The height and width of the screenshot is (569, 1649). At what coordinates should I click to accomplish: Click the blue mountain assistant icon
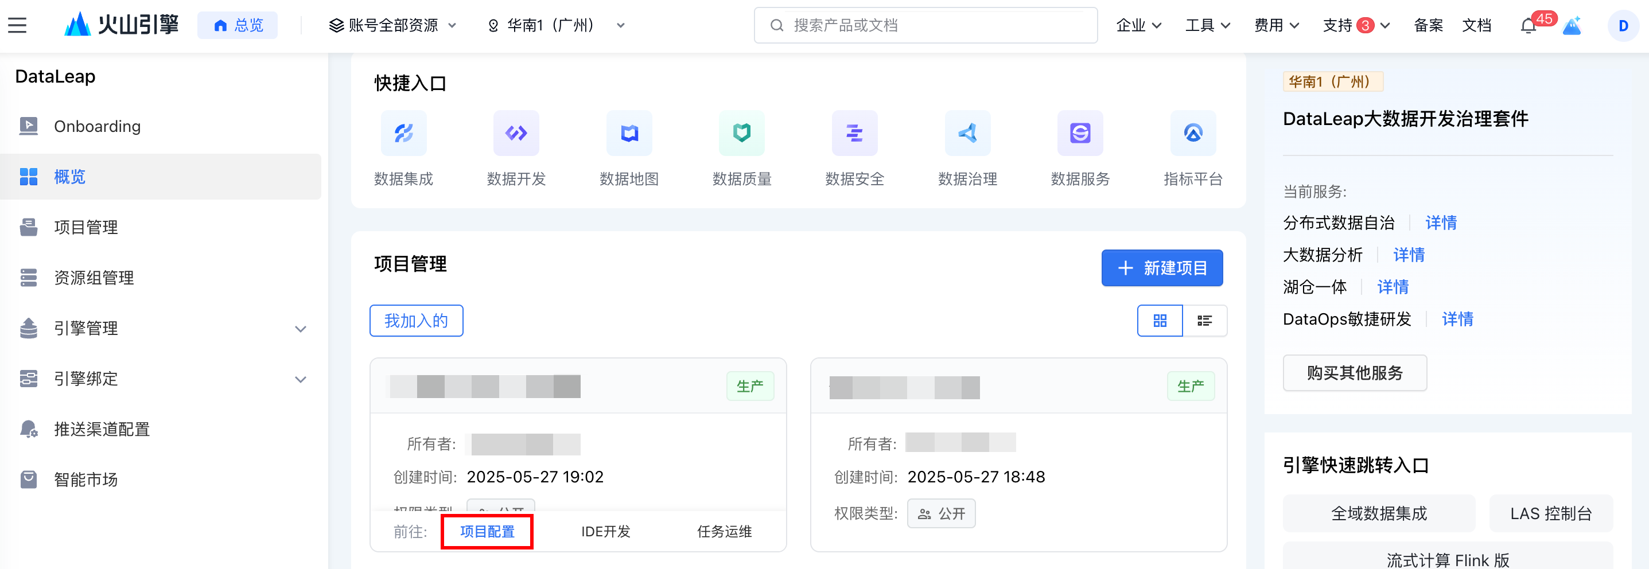pyautogui.click(x=1572, y=26)
